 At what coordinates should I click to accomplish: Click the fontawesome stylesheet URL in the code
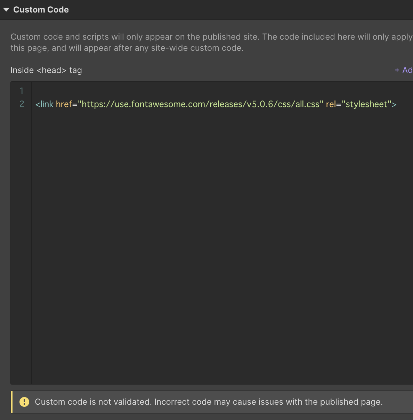(200, 104)
